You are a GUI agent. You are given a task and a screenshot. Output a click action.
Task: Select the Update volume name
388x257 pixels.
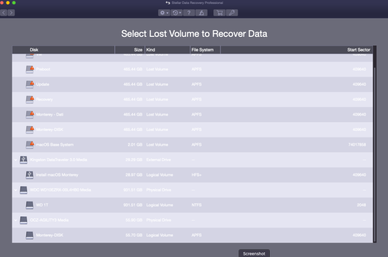click(43, 84)
